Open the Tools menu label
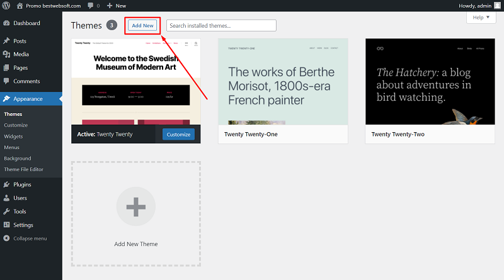504x280 pixels. [20, 211]
